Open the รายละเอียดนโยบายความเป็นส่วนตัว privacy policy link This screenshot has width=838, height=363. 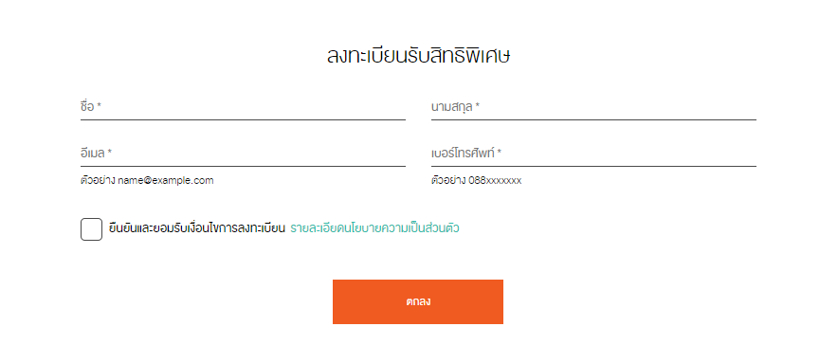tap(374, 228)
